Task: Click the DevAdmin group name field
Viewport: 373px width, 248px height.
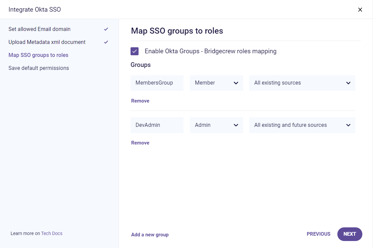Action: pos(157,125)
